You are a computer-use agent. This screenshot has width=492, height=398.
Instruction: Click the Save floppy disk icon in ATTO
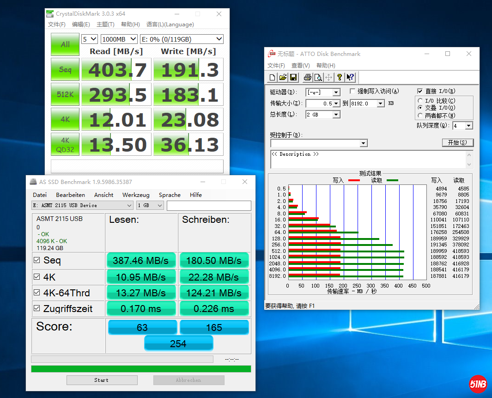pyautogui.click(x=293, y=77)
